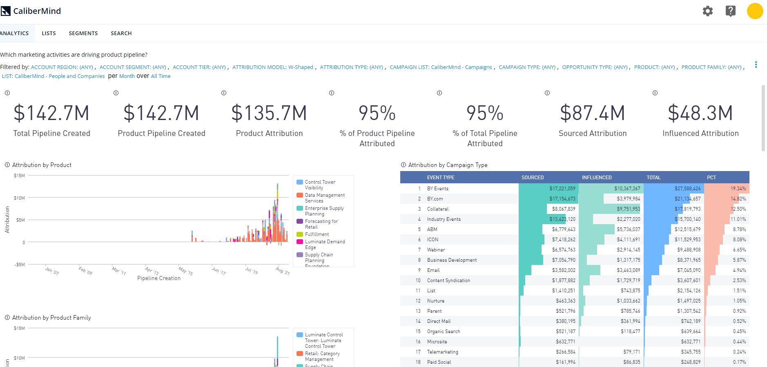Click info icon above % of Product Pipeline Attributed

332,93
